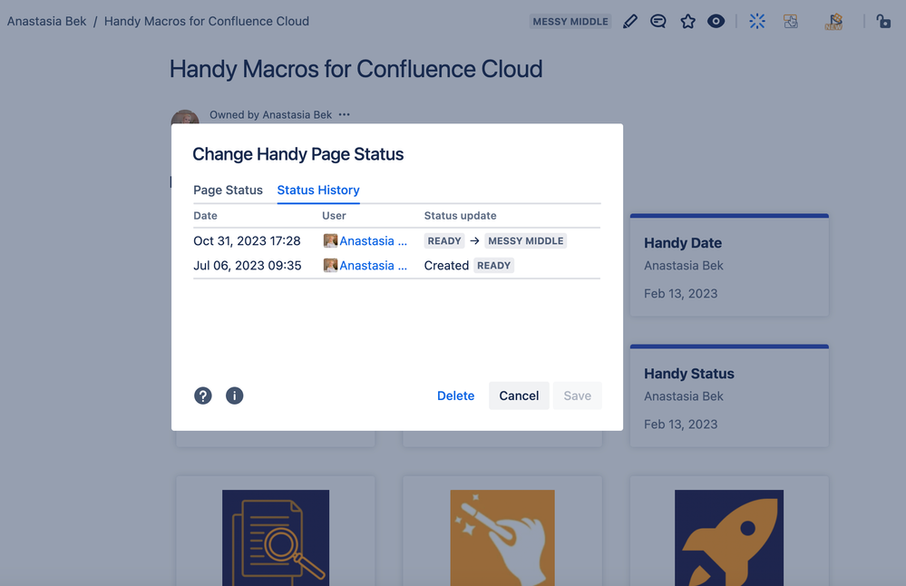Click the page layout icon in the toolbar
This screenshot has height=586, width=906.
click(791, 22)
